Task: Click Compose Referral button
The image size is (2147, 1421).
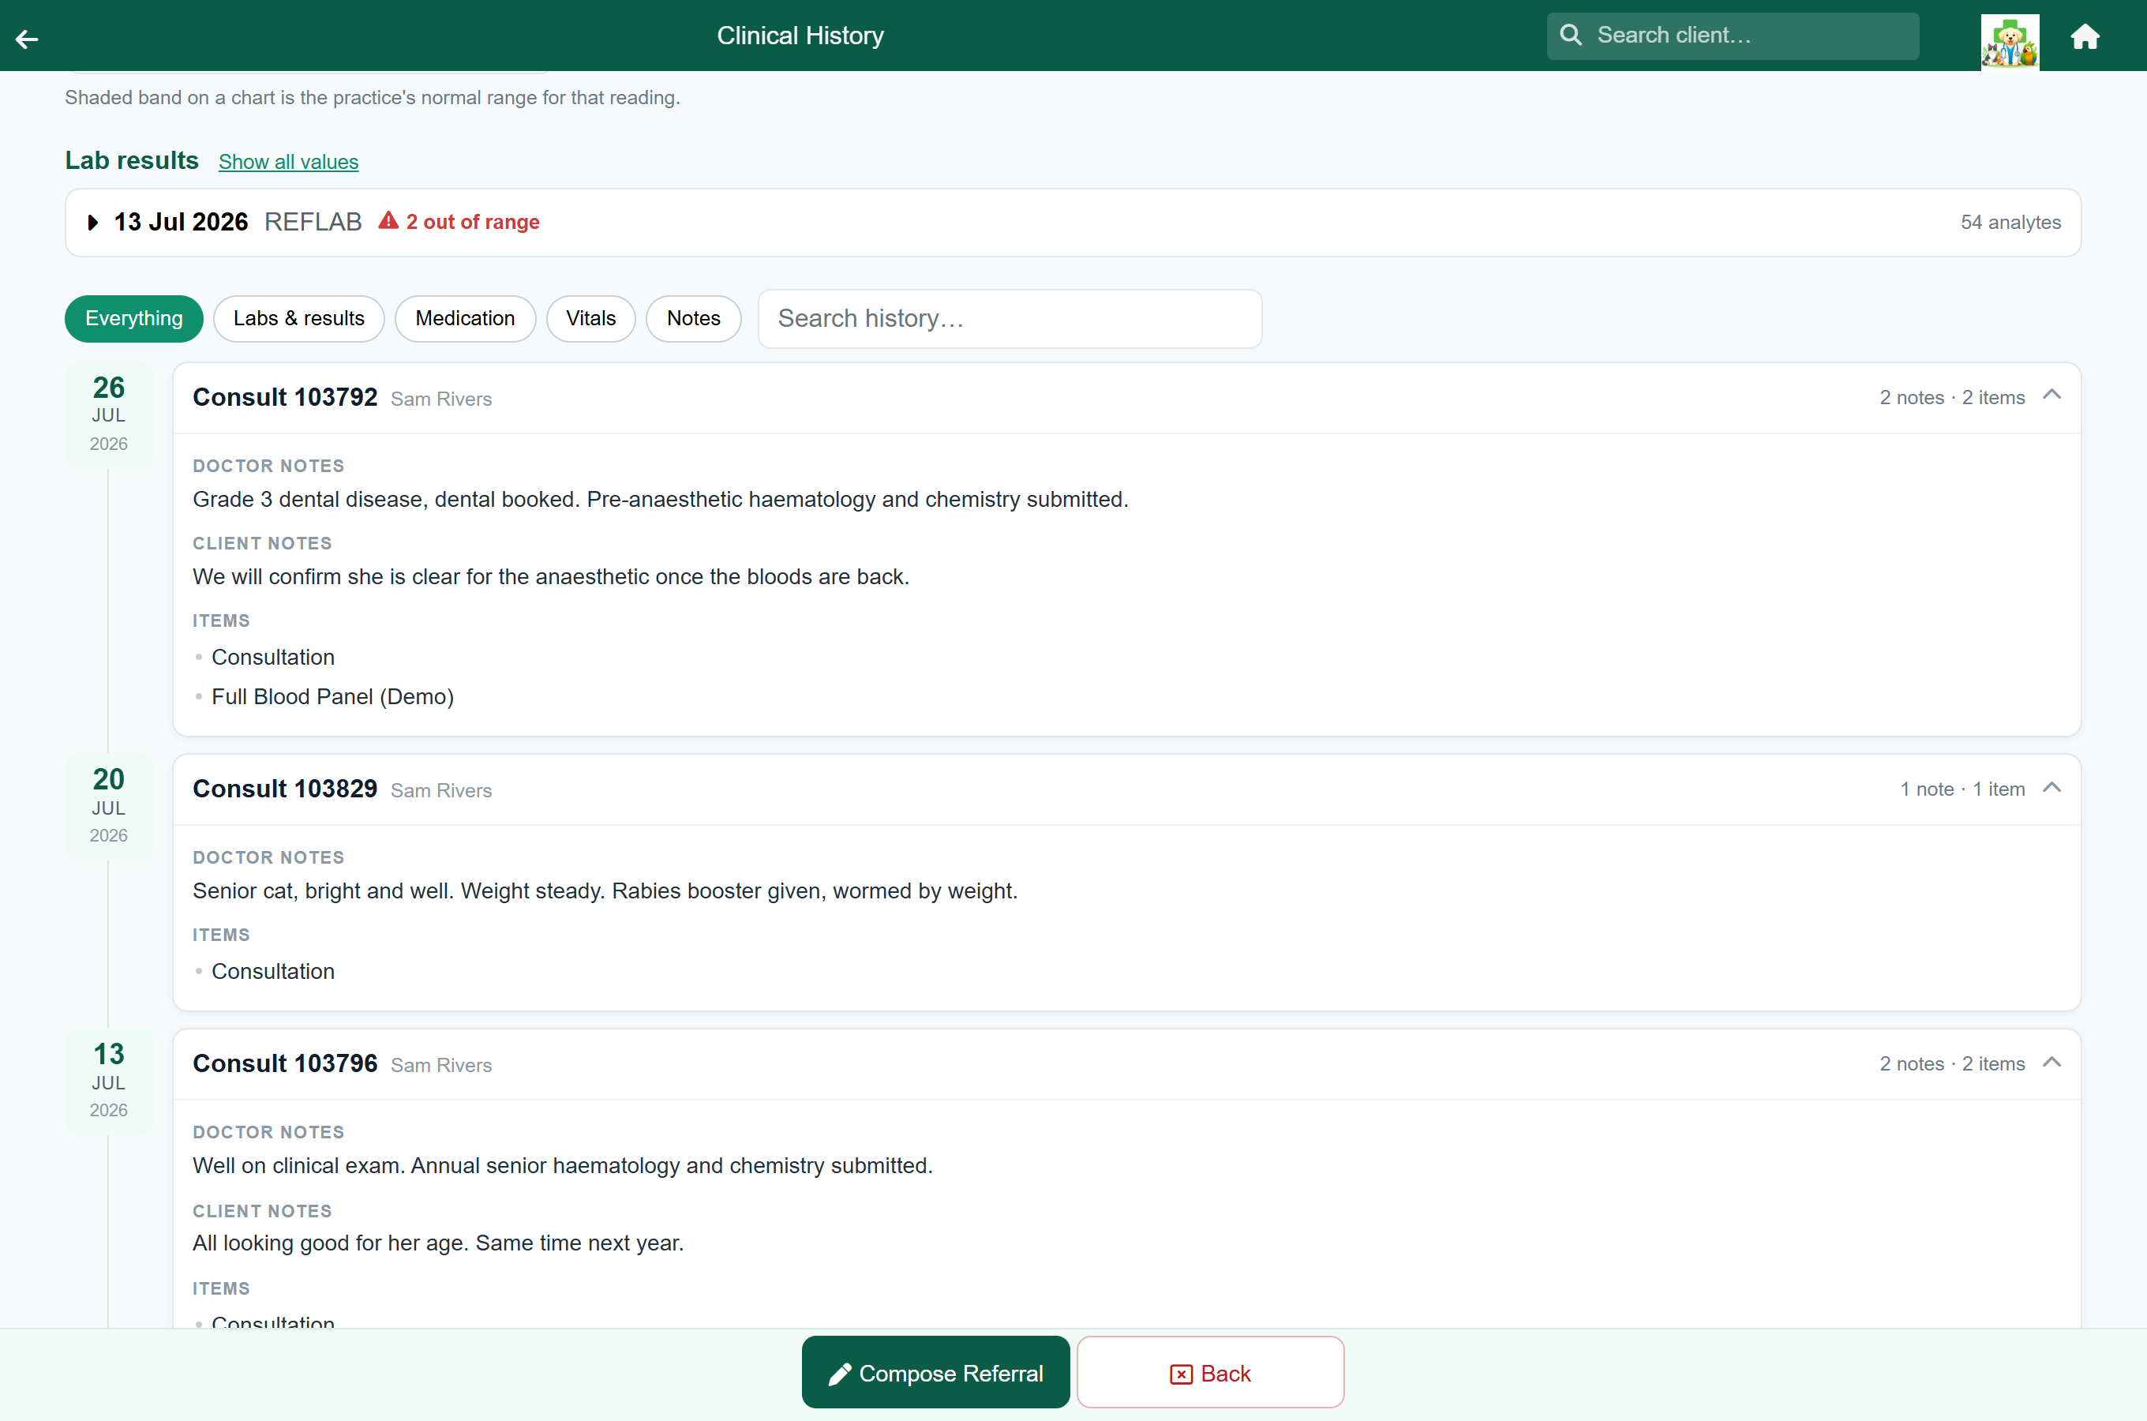Action: [x=935, y=1372]
